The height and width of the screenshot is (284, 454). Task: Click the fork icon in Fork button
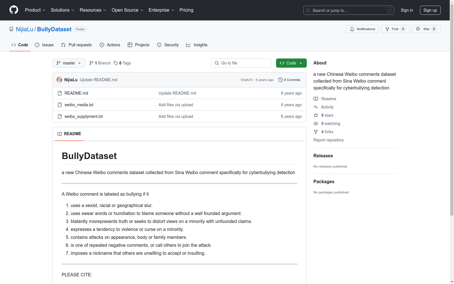(x=387, y=29)
